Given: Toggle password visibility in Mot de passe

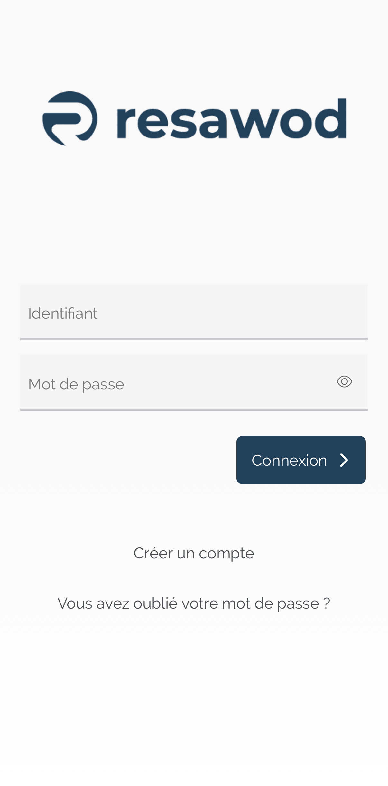Looking at the screenshot, I should tap(344, 382).
